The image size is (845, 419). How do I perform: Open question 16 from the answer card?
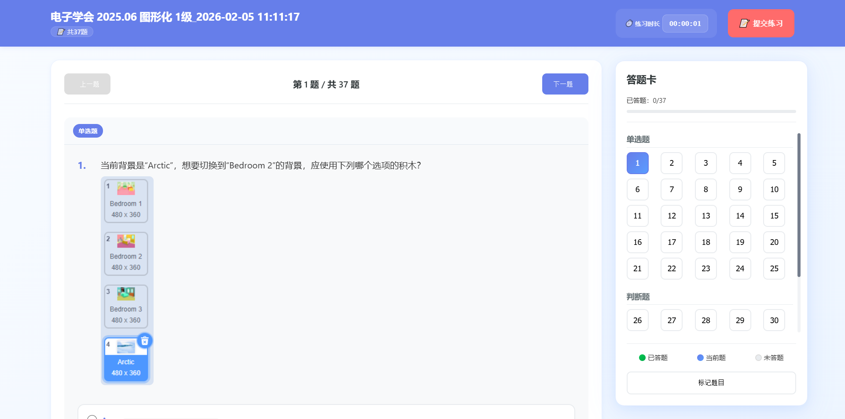pos(638,242)
